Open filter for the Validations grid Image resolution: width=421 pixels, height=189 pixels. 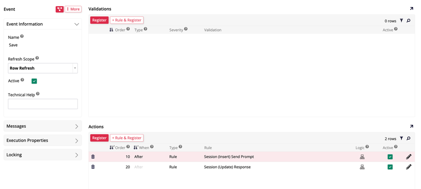401,21
